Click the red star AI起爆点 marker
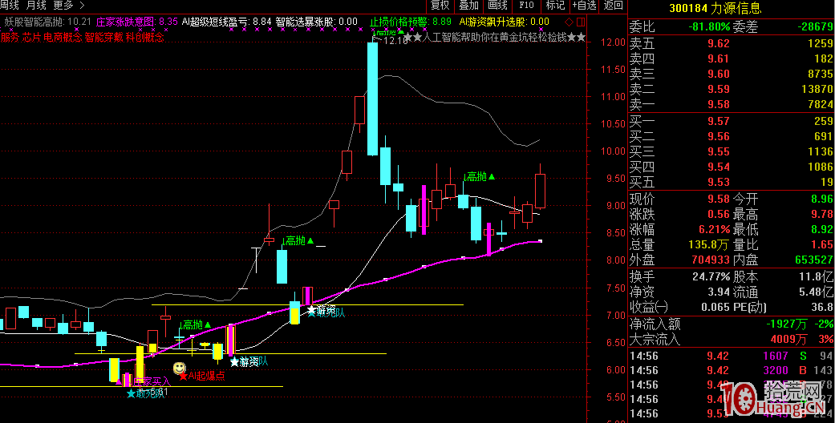 202,376
